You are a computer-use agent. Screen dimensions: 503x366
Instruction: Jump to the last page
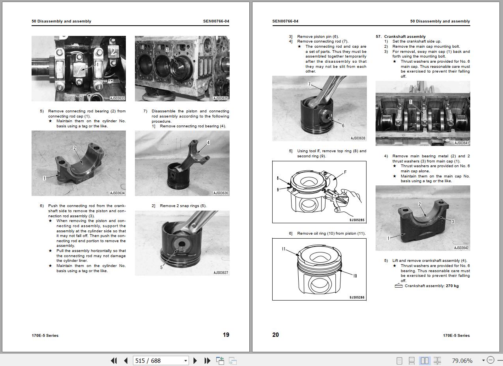tap(207, 360)
